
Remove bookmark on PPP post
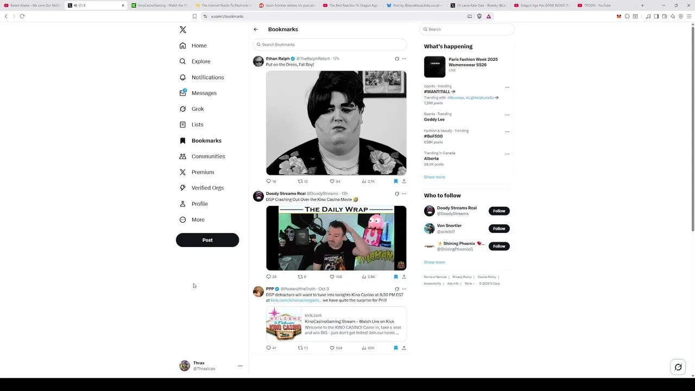tap(396, 348)
